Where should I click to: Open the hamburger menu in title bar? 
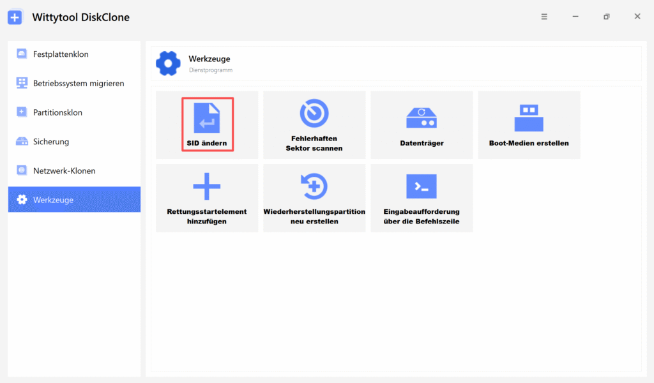(544, 17)
